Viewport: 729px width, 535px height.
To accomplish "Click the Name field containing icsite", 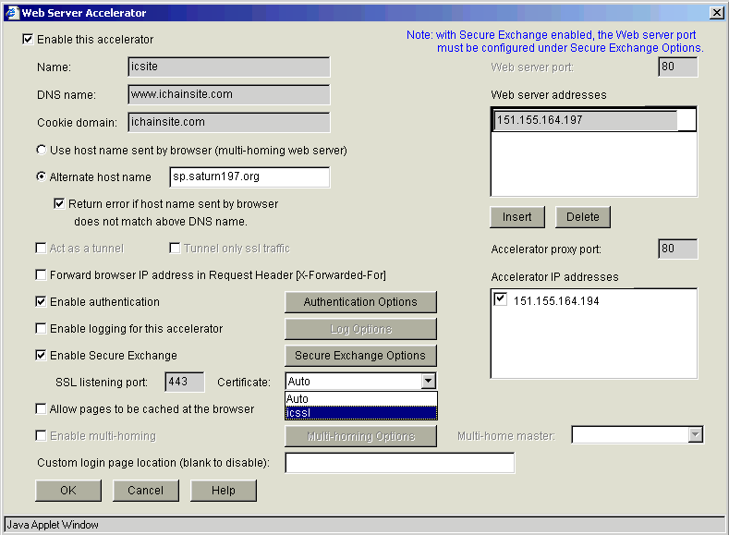I will [229, 67].
